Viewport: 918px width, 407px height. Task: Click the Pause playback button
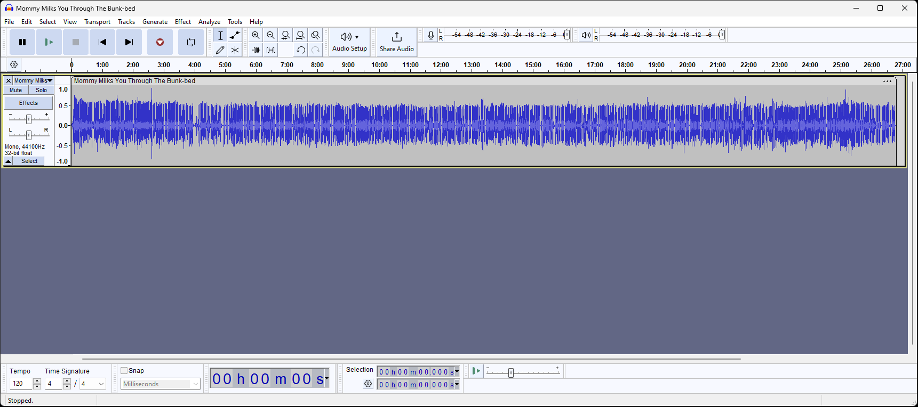22,42
